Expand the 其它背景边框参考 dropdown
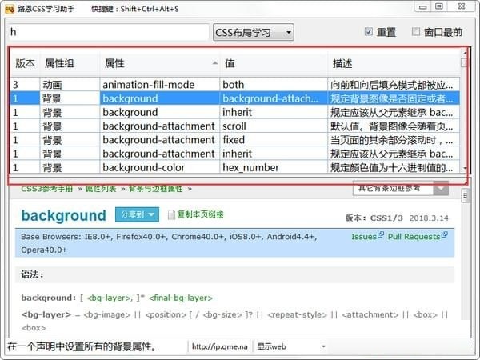Viewport: 480px width, 360px height. pos(441,188)
